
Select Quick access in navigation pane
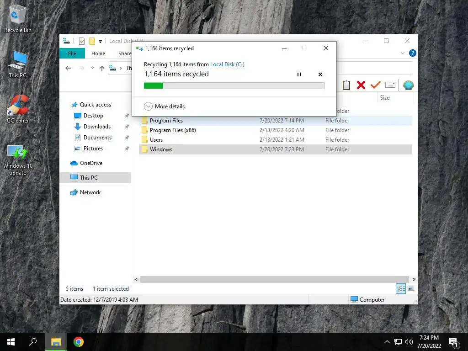click(95, 105)
